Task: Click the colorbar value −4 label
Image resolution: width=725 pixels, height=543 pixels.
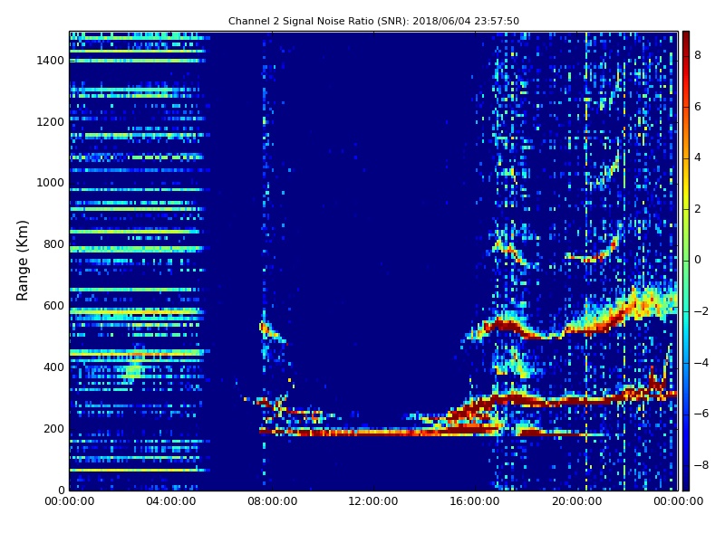Action: click(701, 363)
